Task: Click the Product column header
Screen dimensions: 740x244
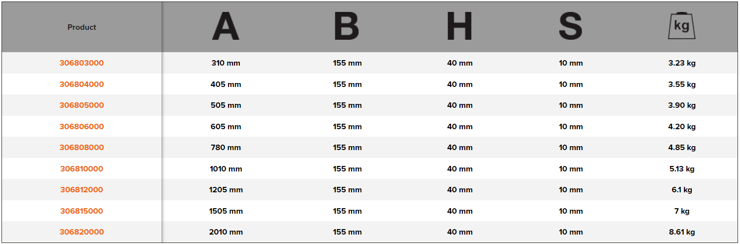Action: (x=82, y=27)
